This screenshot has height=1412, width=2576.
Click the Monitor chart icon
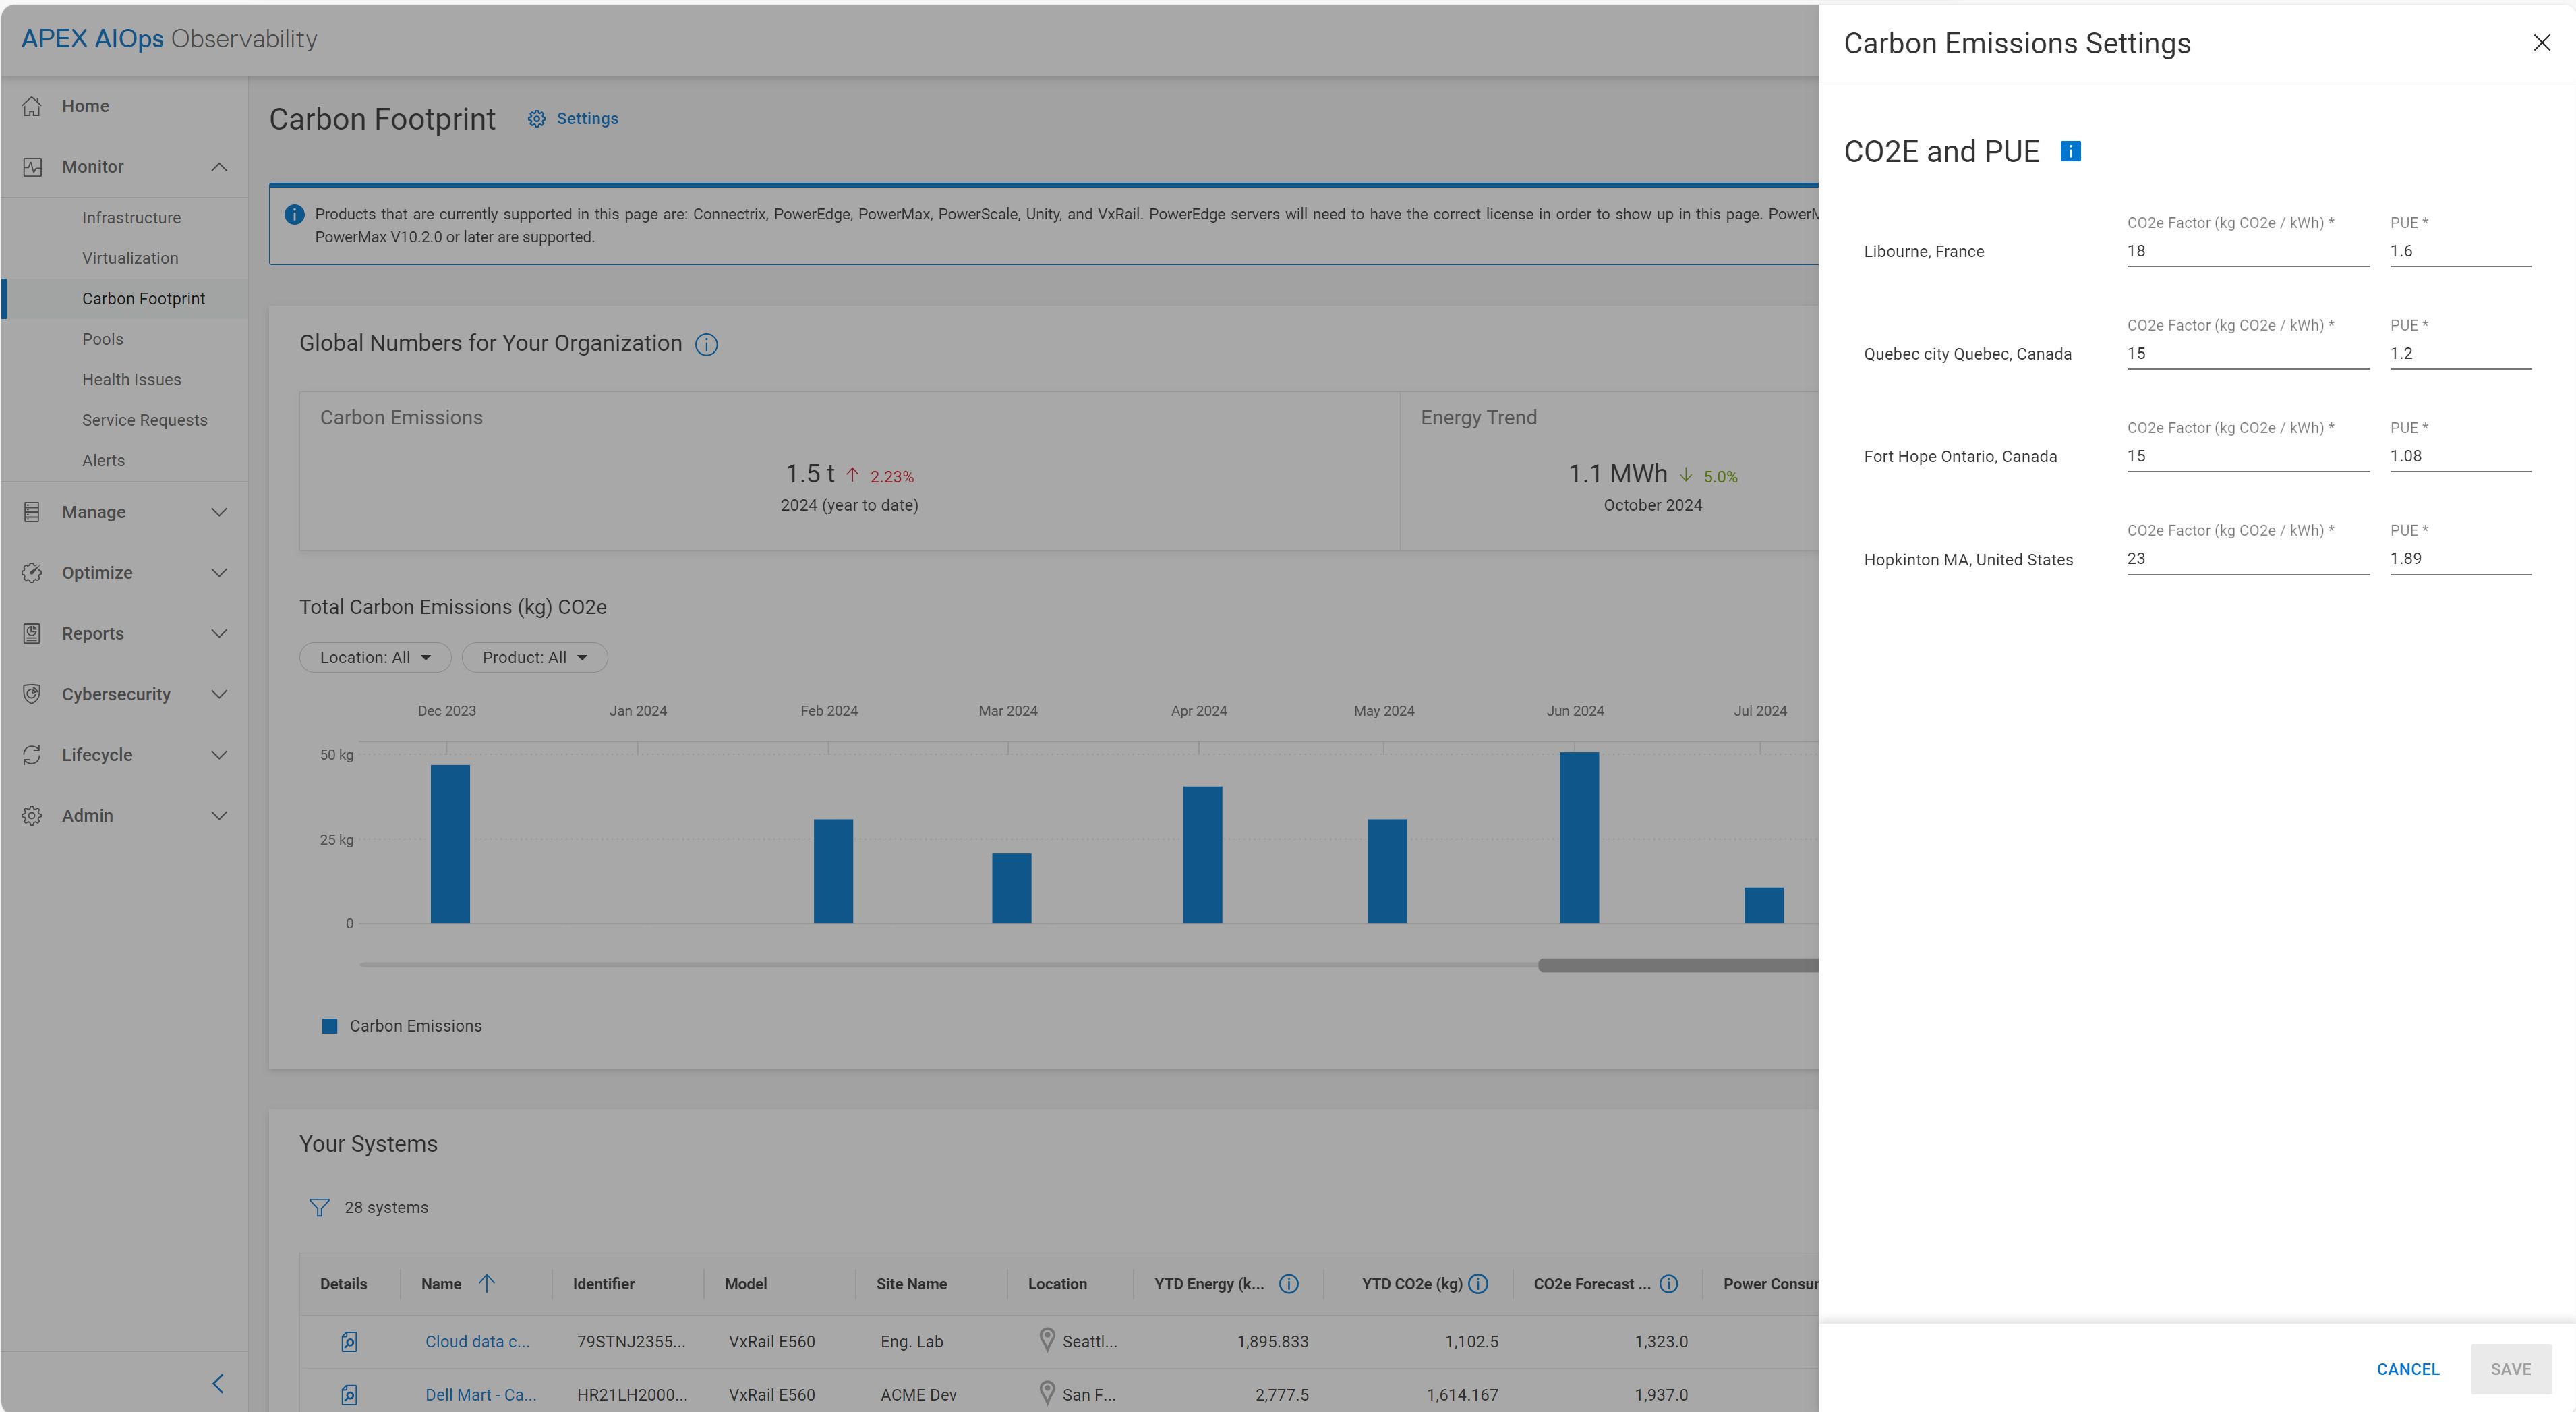(x=32, y=167)
